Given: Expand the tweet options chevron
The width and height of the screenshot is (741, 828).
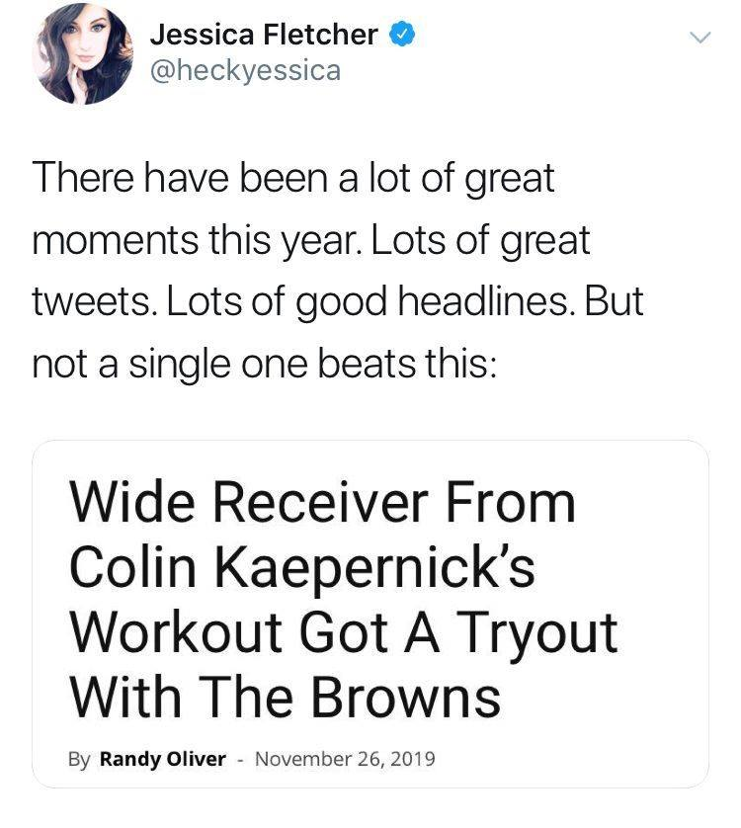Looking at the screenshot, I should pos(699,38).
